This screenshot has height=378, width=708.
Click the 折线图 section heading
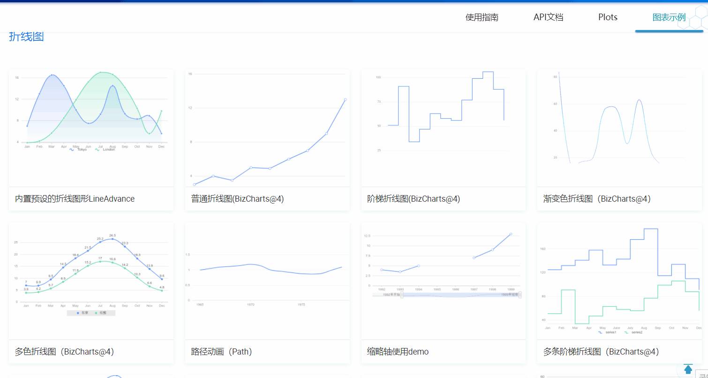(26, 36)
